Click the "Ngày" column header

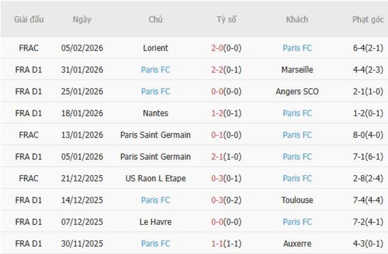tap(82, 20)
